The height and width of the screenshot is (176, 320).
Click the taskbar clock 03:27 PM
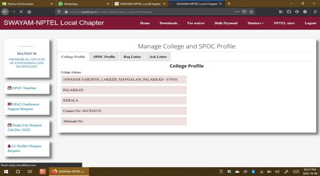pyautogui.click(x=310, y=172)
